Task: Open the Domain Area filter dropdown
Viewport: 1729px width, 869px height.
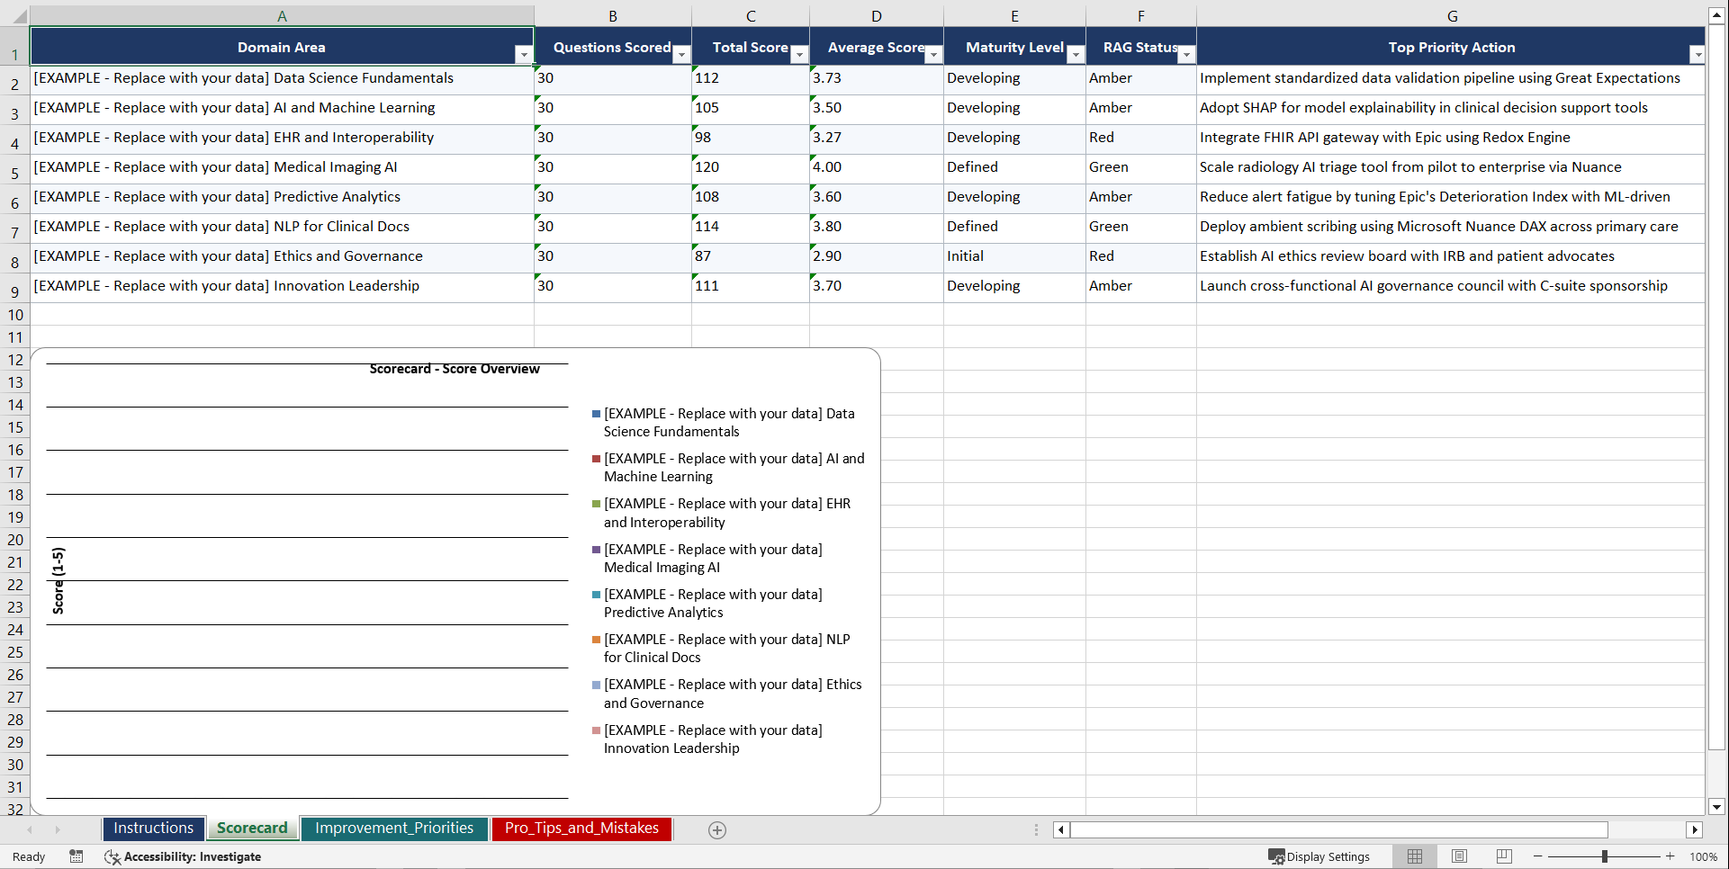Action: coord(524,55)
